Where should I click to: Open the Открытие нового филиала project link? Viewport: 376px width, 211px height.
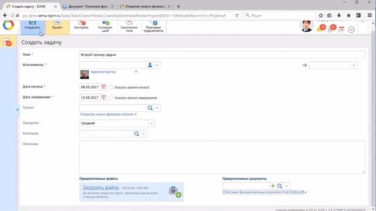tap(106, 114)
